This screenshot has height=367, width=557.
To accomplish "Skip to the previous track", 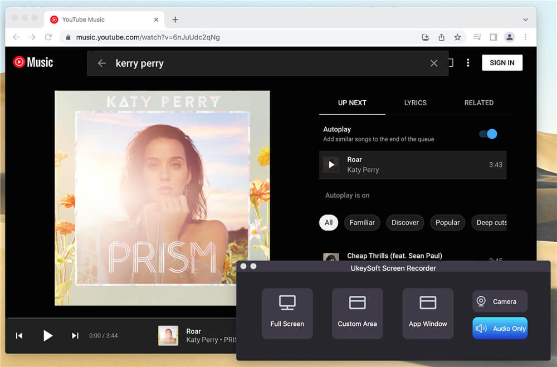I will tap(19, 335).
